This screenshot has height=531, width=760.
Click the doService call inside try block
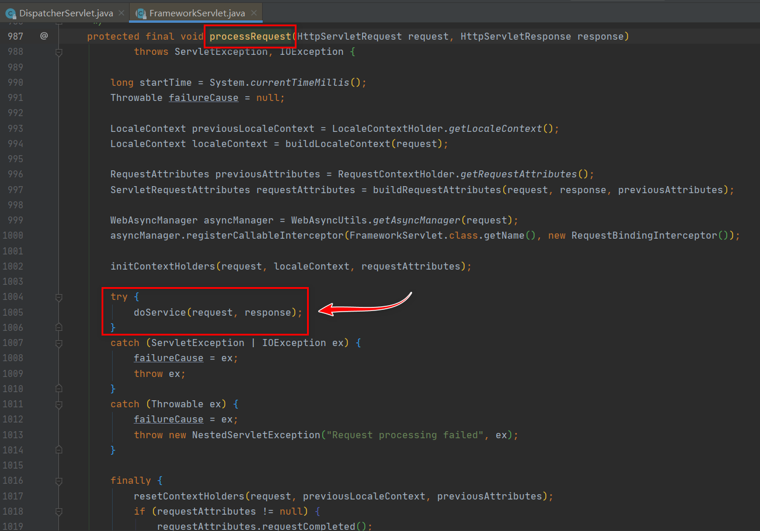(160, 312)
